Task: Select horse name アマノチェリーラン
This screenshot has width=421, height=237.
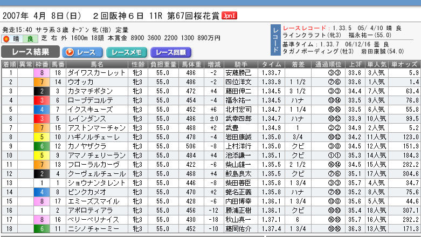Action: pyautogui.click(x=96, y=155)
